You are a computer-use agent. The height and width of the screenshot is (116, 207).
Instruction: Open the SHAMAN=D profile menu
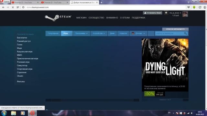click(x=112, y=18)
